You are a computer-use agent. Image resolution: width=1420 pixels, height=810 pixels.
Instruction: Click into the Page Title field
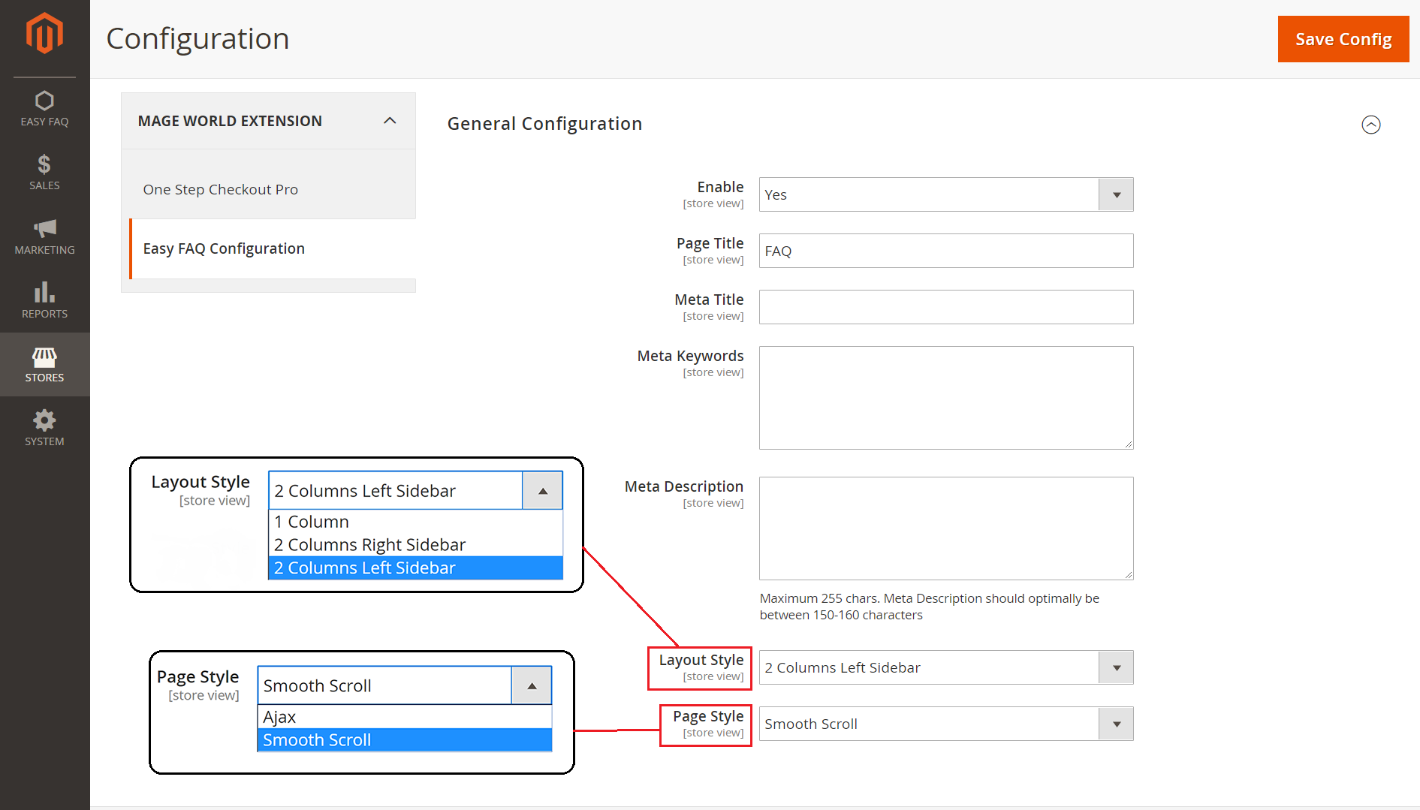pyautogui.click(x=946, y=251)
